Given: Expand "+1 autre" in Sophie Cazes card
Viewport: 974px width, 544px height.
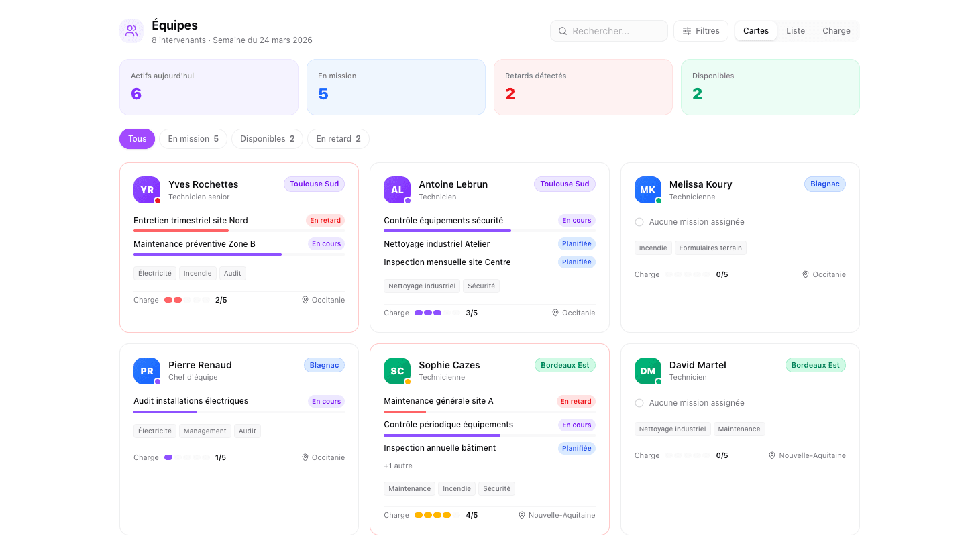Looking at the screenshot, I should (398, 466).
